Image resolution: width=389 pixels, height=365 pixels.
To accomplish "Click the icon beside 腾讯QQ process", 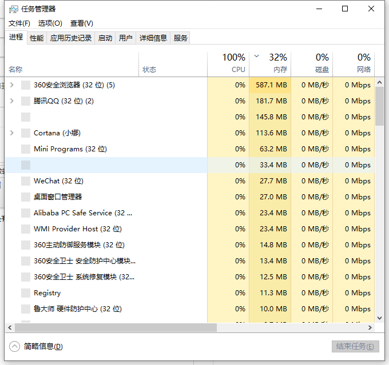I will 25,101.
